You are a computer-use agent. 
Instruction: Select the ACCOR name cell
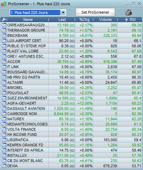(x=28, y=62)
